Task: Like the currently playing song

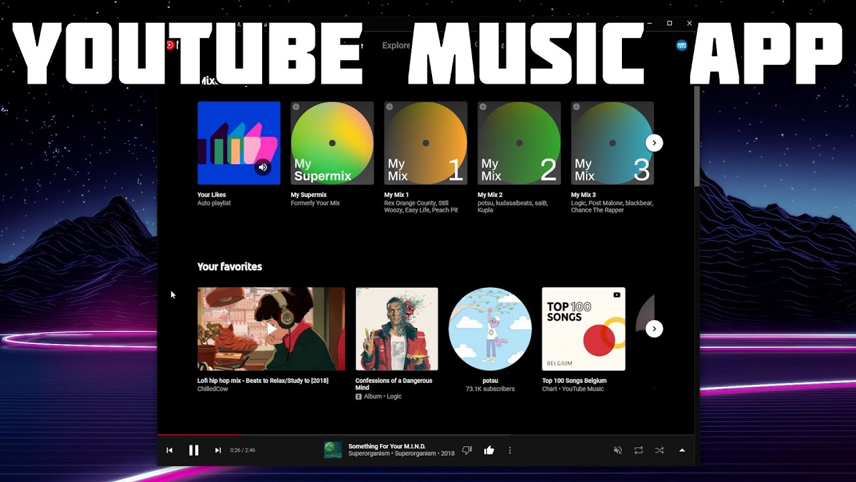Action: pyautogui.click(x=489, y=451)
